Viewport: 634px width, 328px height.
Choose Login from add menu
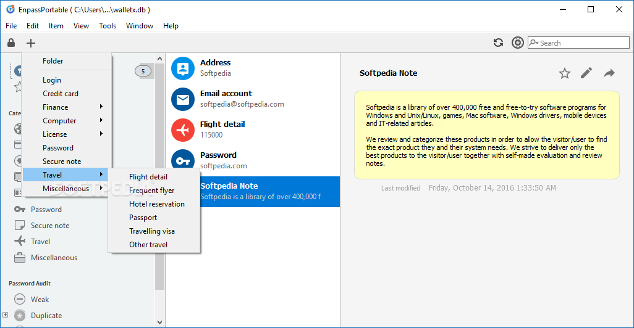66,80
